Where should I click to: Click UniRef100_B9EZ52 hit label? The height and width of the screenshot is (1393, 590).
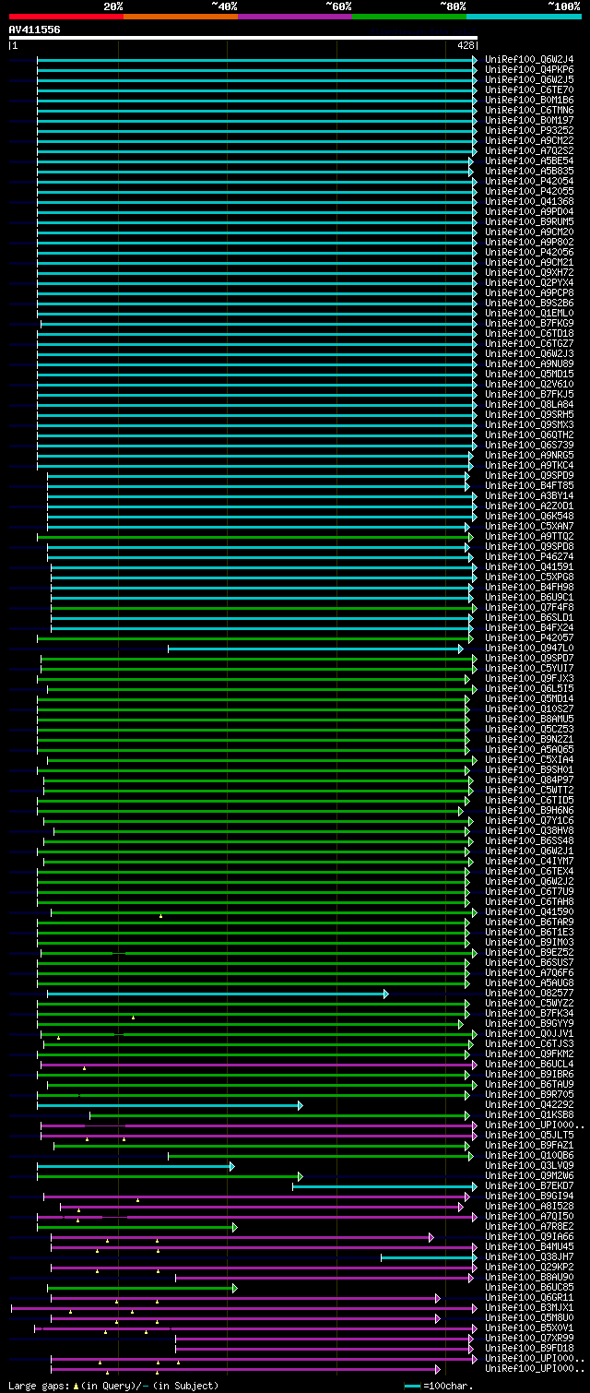529,953
